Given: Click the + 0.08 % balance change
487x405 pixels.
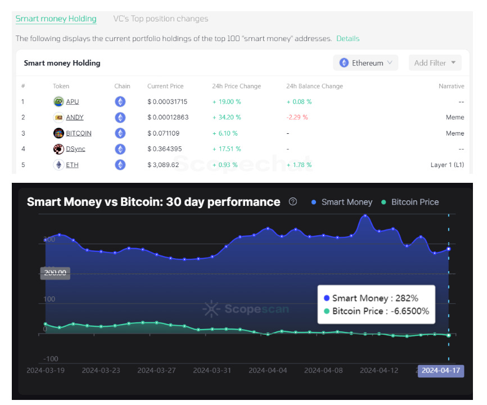Looking at the screenshot, I should coord(299,102).
